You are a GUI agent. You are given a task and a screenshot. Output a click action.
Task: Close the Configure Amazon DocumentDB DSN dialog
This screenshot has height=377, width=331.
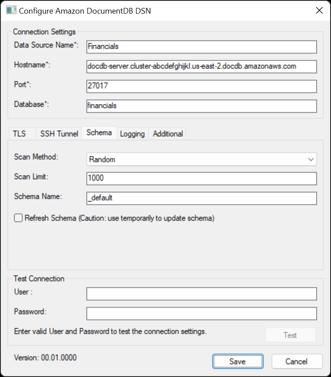[x=319, y=11]
